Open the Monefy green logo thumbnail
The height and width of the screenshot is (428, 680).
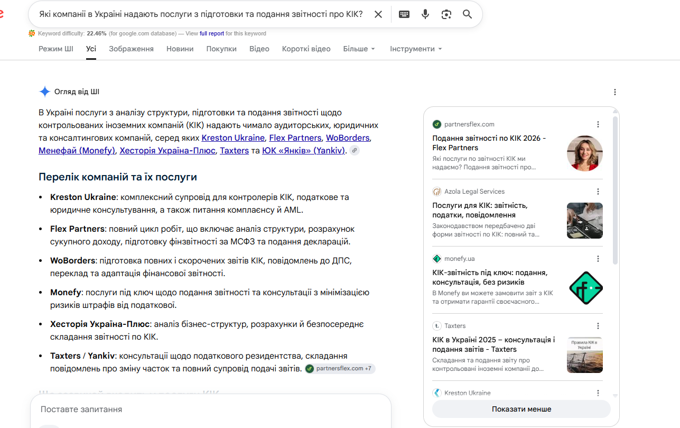(585, 288)
